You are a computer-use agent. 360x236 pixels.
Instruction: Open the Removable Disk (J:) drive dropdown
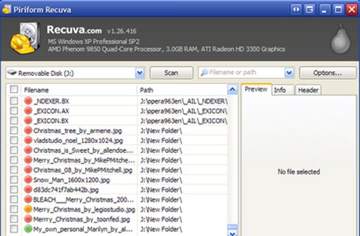pyautogui.click(x=140, y=73)
